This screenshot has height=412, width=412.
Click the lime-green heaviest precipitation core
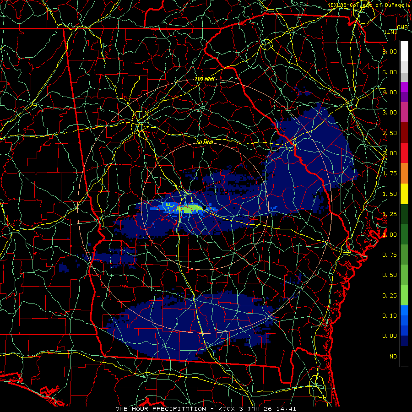(190, 209)
